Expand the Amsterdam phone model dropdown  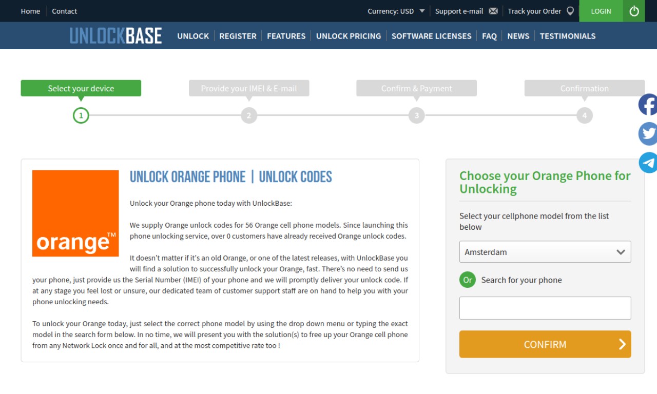pyautogui.click(x=545, y=252)
